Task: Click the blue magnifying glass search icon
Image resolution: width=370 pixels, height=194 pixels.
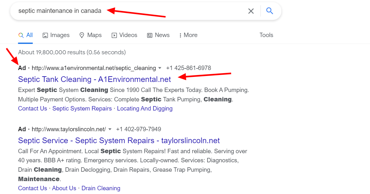Action: tap(269, 11)
